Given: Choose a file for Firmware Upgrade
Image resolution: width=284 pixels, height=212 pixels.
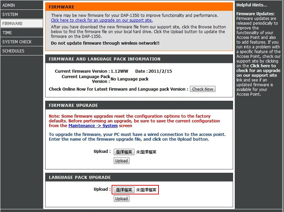Looking at the screenshot, I should (124, 152).
